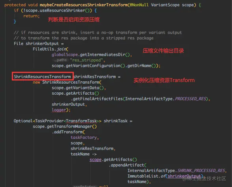Click the underlined 'logger' argument
232x187 pixels.
pyautogui.click(x=59, y=110)
